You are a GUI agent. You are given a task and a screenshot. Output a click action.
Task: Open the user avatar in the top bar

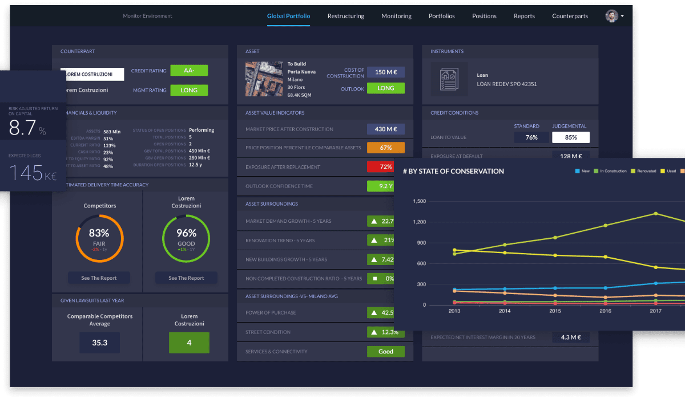611,15
